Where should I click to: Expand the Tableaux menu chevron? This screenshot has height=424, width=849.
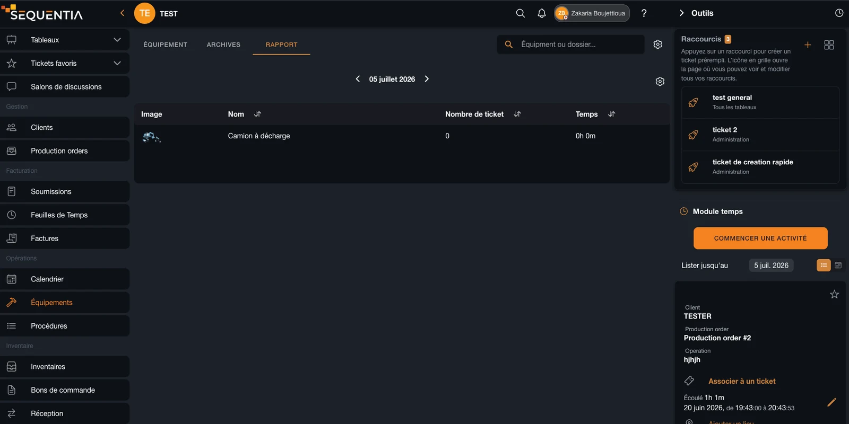coord(117,40)
